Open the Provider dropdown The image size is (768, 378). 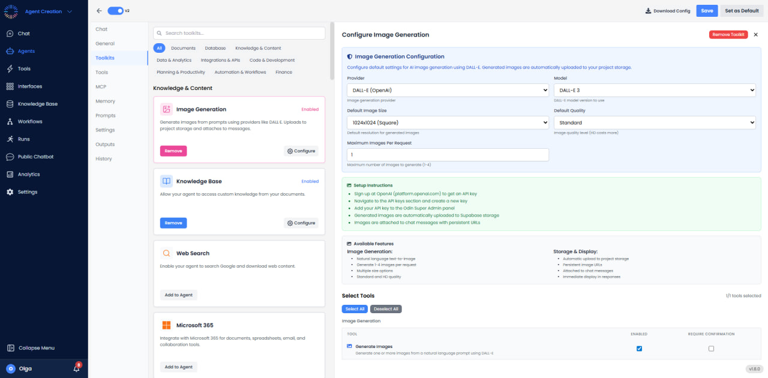click(x=448, y=90)
